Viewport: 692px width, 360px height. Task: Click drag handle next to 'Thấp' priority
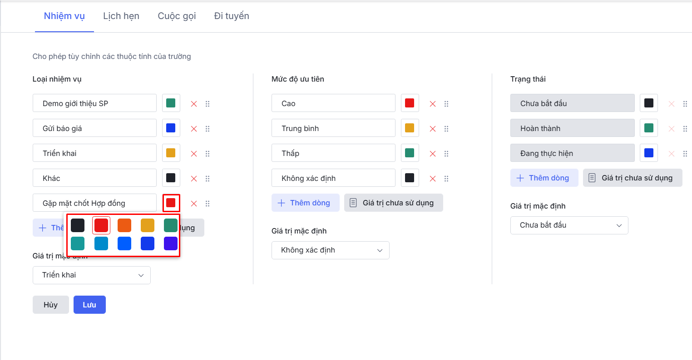446,154
